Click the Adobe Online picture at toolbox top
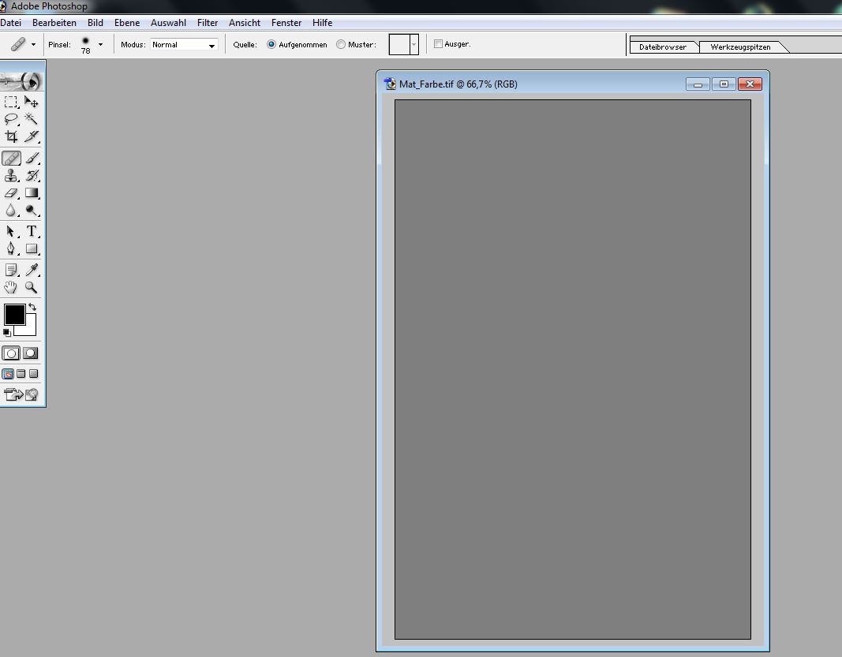Viewport: 842px width, 657px height. point(22,80)
